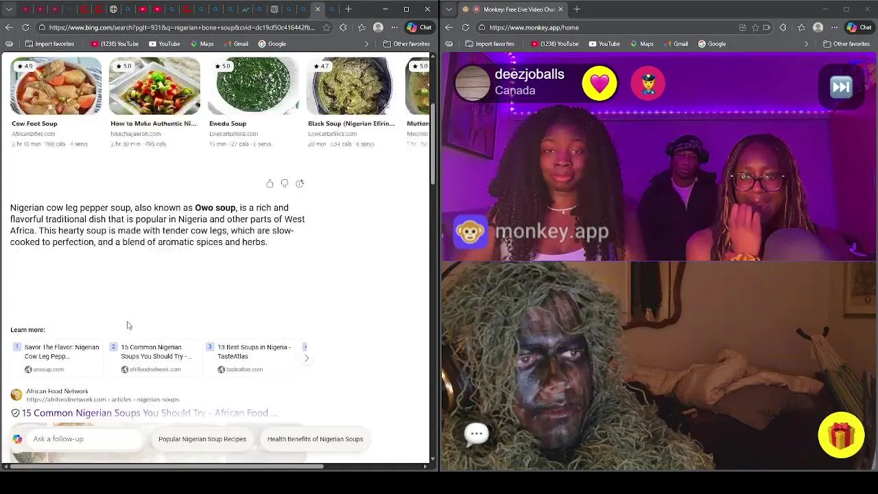Star the Bing page as favorite
878x494 pixels.
(327, 27)
